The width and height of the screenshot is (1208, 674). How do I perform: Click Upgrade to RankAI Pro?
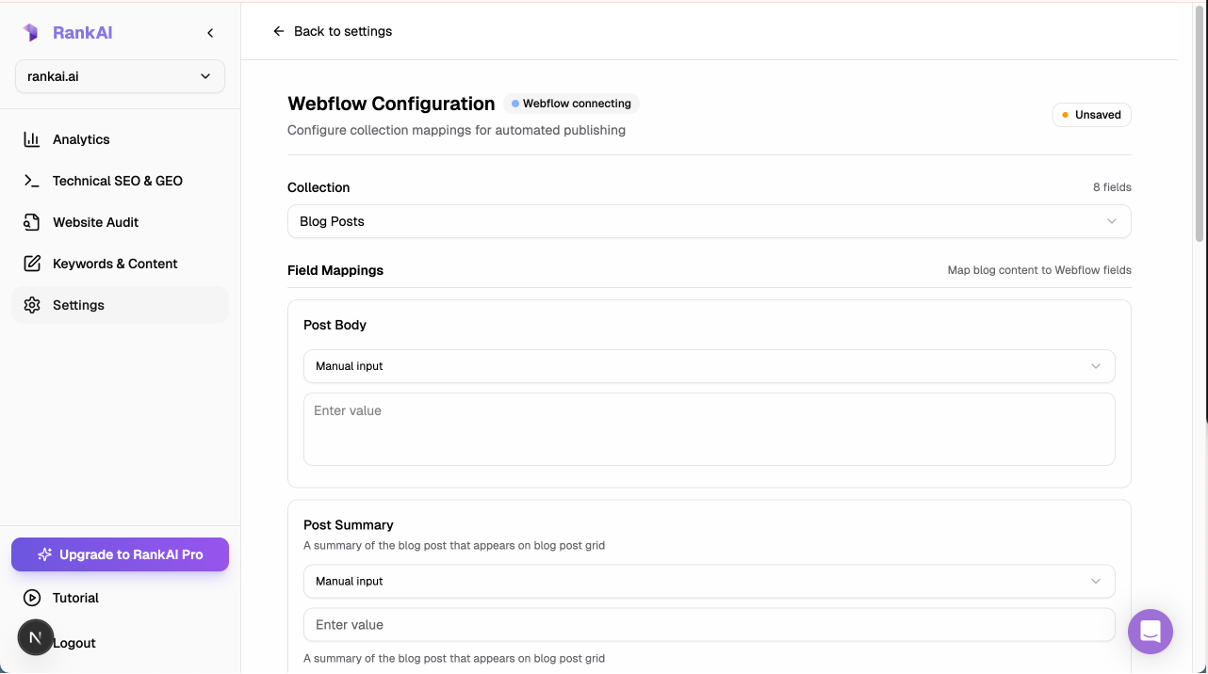click(120, 554)
